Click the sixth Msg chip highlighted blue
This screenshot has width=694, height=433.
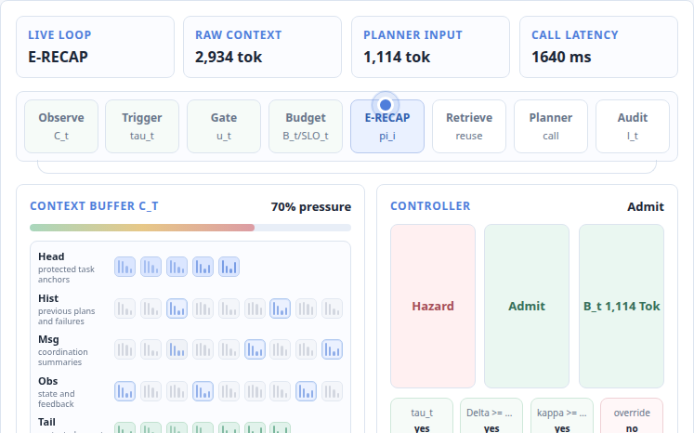click(x=255, y=349)
